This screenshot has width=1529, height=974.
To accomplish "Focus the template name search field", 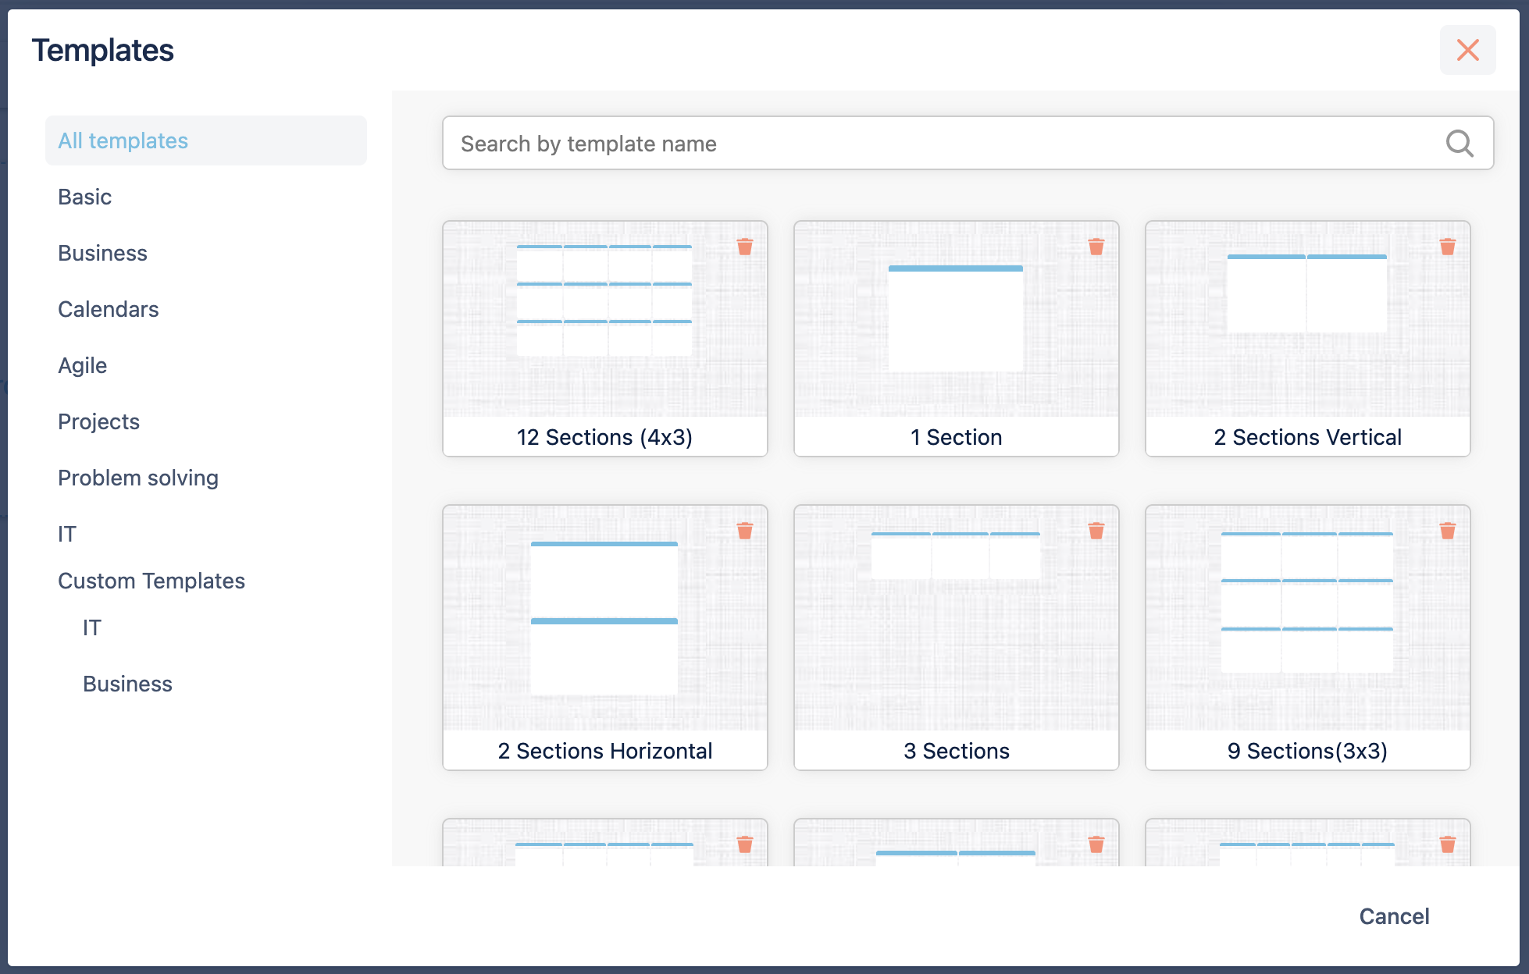I will coord(937,144).
